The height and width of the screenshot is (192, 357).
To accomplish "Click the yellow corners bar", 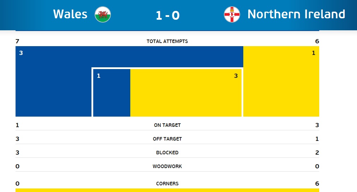I will pos(167,190).
